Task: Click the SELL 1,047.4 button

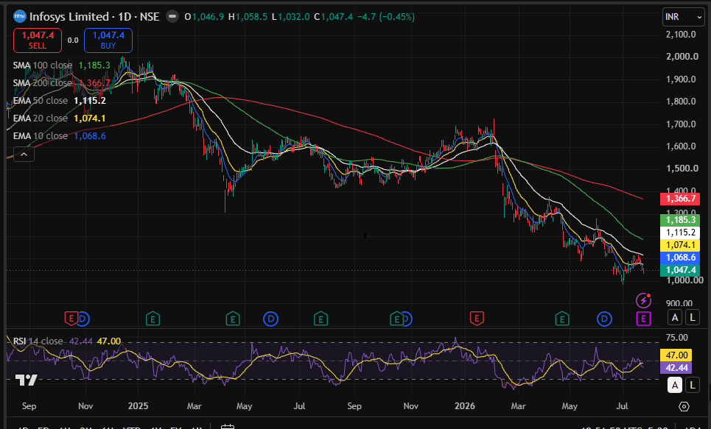Action: click(x=38, y=40)
